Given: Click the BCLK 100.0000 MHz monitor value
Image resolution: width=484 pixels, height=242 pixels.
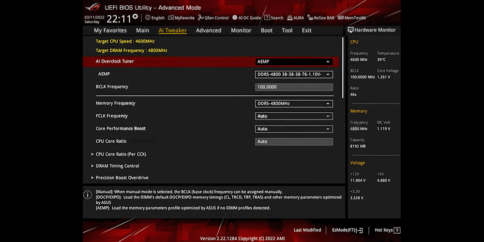Looking at the screenshot, I should pyautogui.click(x=363, y=77).
